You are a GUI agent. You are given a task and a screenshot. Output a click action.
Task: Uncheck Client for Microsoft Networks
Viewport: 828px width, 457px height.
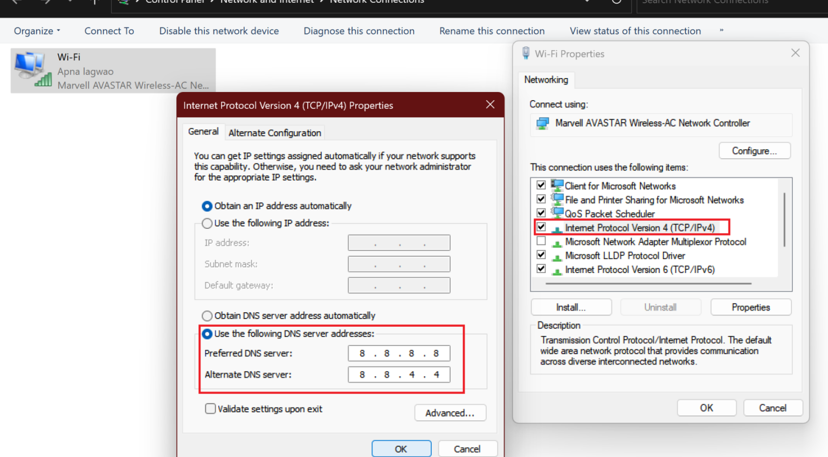click(x=541, y=185)
